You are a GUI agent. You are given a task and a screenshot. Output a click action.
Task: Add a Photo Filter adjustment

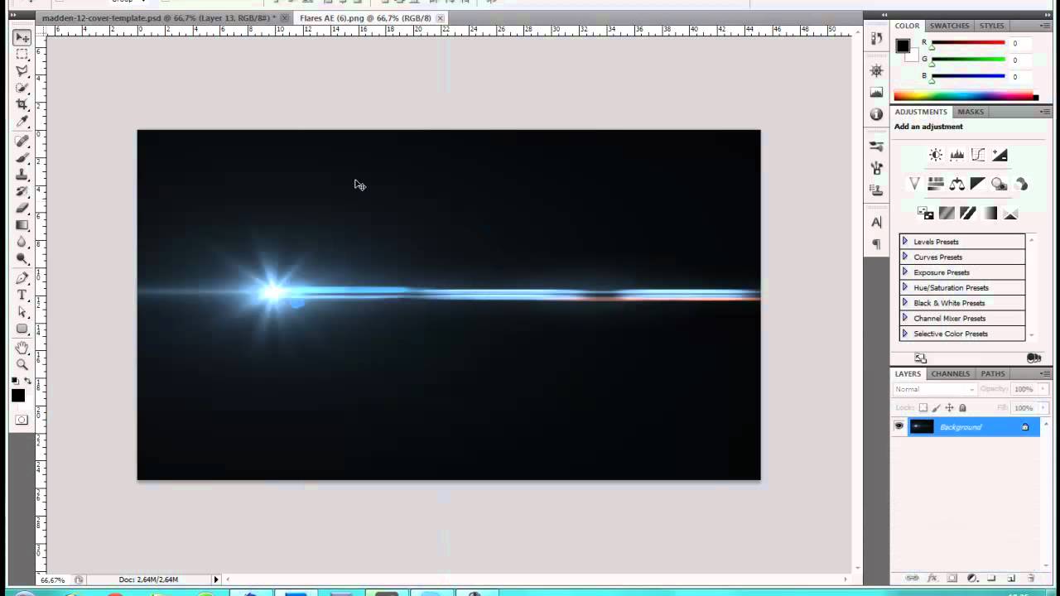1000,184
